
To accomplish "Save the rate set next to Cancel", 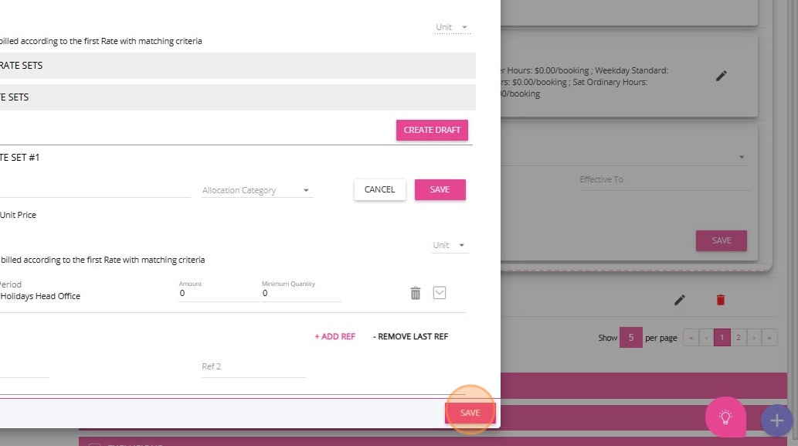I will 440,189.
